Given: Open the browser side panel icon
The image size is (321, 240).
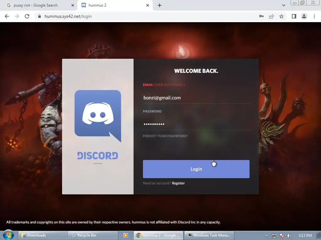Looking at the screenshot, I should (294, 16).
